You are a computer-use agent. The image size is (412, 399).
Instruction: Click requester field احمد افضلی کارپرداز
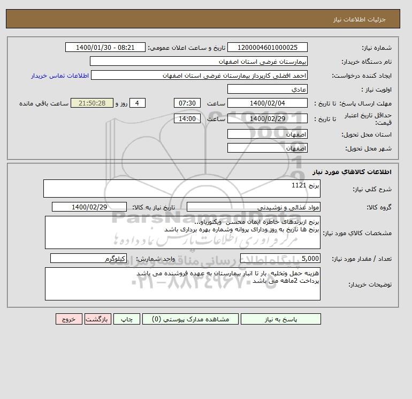199,75
